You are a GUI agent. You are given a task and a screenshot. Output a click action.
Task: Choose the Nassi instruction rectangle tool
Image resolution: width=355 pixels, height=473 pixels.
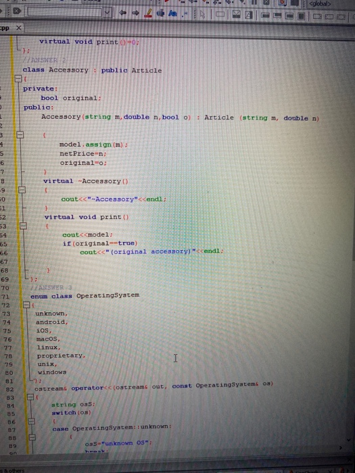[220, 14]
